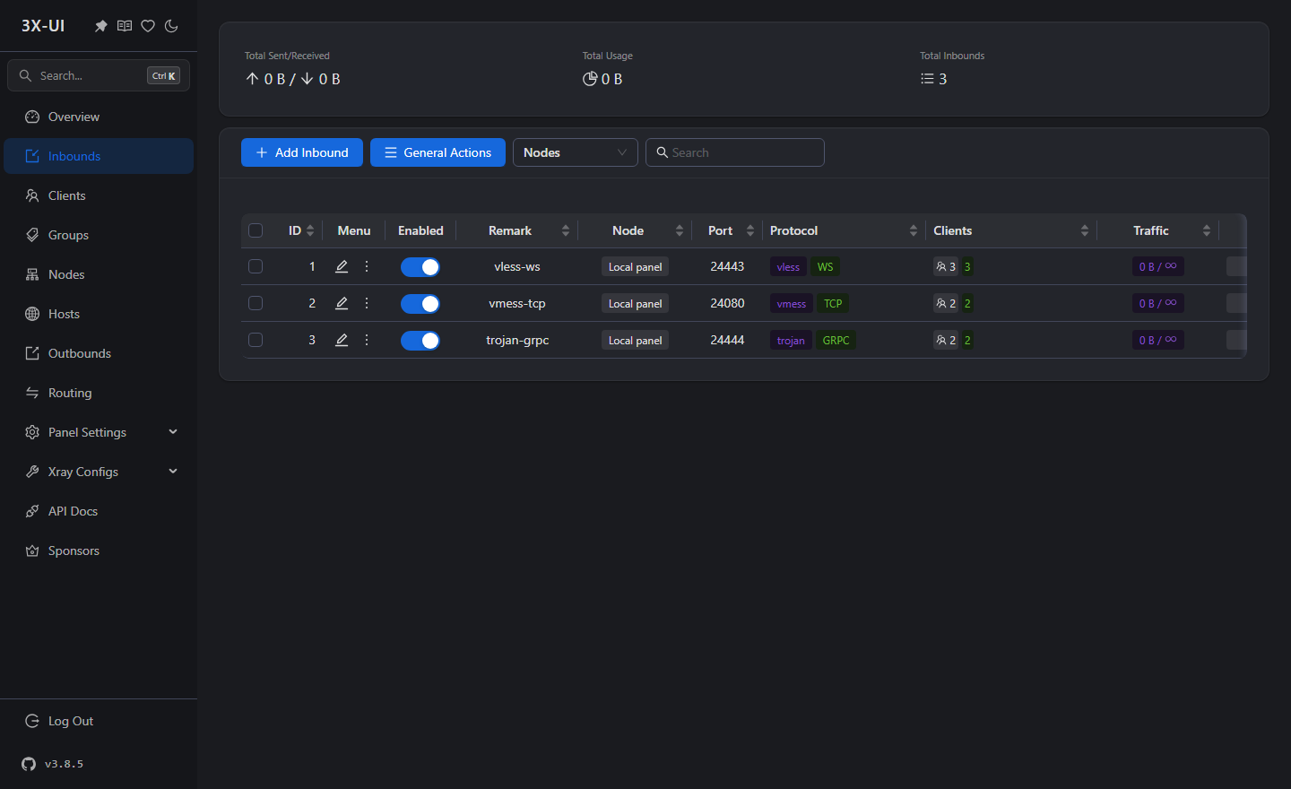Check the vmess-tcp row checkbox
The height and width of the screenshot is (789, 1291).
(256, 303)
